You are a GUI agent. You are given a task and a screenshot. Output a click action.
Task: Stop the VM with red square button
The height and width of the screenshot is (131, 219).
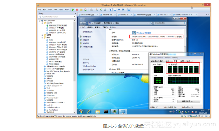pyautogui.click(x=77, y=10)
